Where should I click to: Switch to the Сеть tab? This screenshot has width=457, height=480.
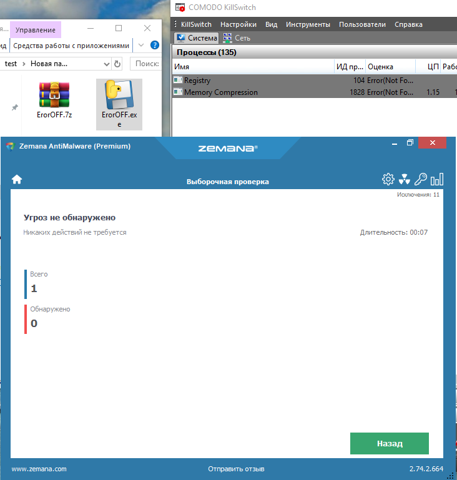coord(237,38)
